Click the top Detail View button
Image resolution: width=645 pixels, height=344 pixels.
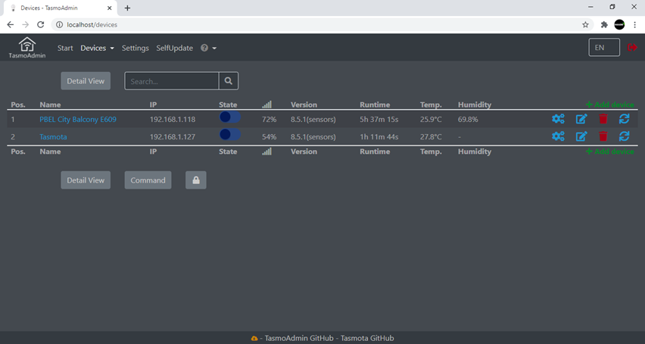point(86,81)
